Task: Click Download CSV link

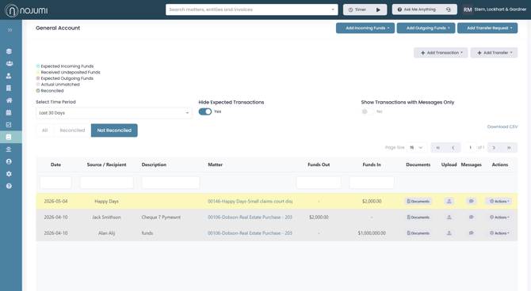Action: pos(502,127)
